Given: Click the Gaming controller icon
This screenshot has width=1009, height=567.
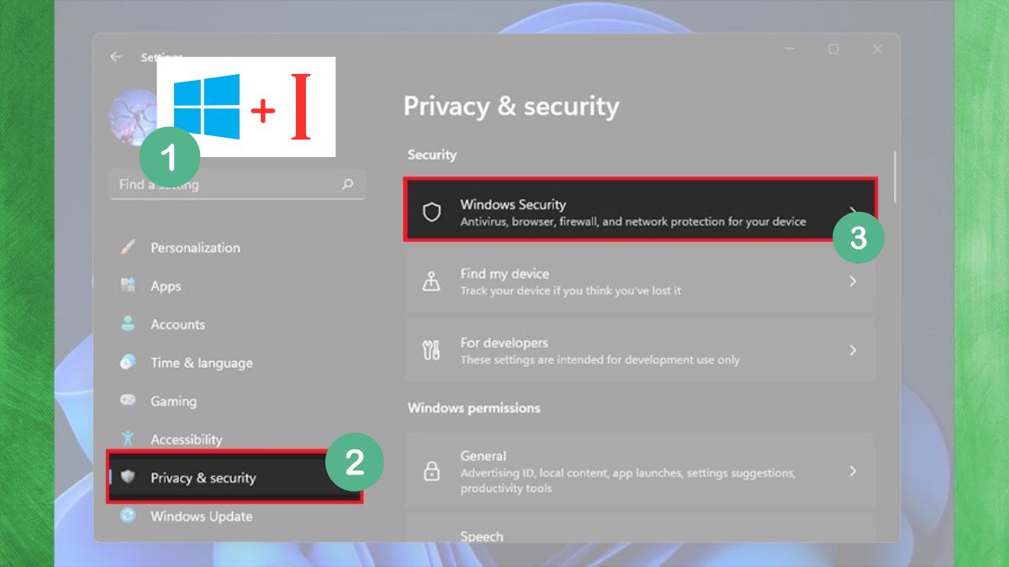Looking at the screenshot, I should point(128,401).
